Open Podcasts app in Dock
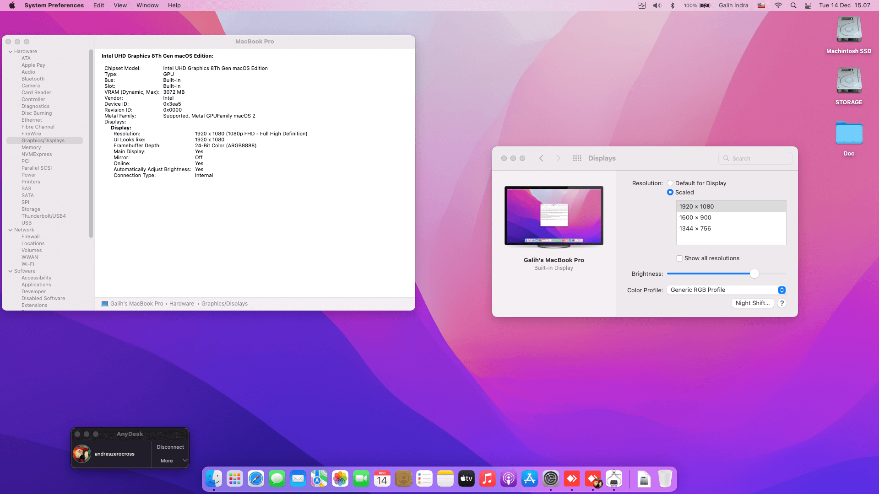Image resolution: width=879 pixels, height=494 pixels. coord(509,479)
